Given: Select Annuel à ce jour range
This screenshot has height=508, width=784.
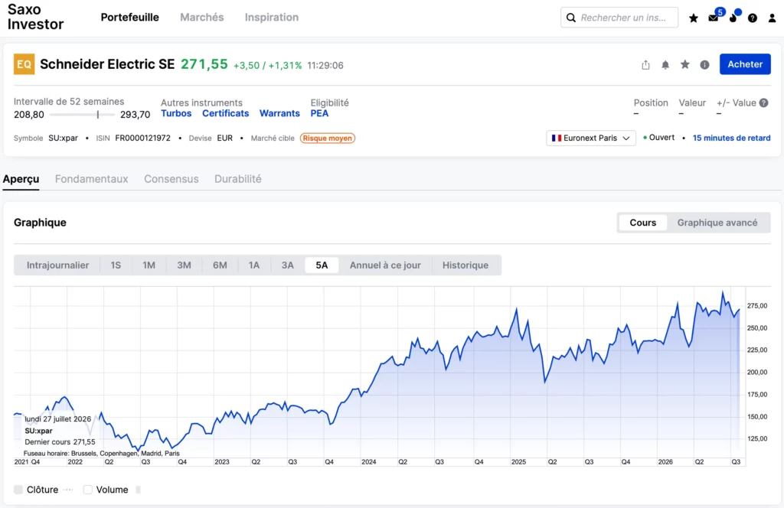Looking at the screenshot, I should point(385,265).
